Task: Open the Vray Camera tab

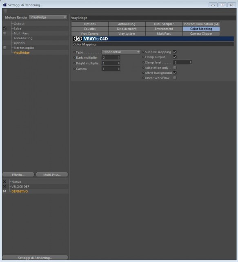Action: [90, 34]
